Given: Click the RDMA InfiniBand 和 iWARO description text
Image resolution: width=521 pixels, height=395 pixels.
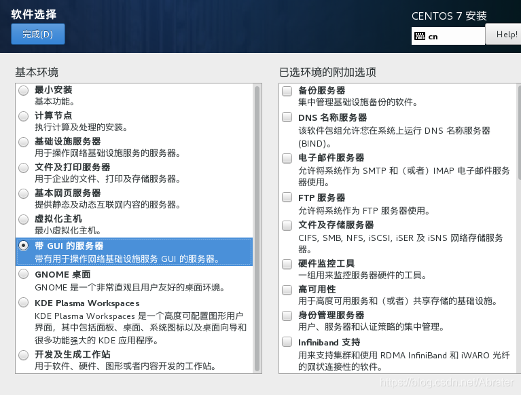Looking at the screenshot, I should tap(404, 361).
